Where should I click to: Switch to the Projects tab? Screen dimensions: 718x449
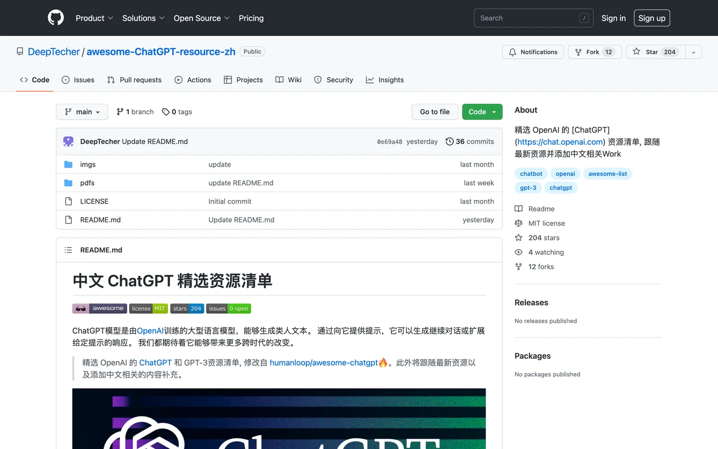(x=243, y=80)
